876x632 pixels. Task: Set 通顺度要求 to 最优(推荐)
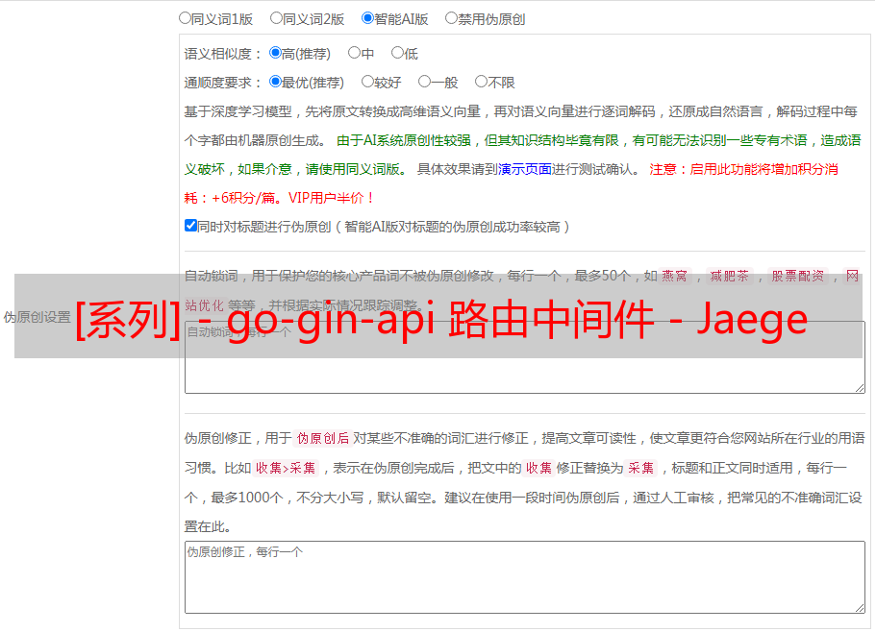(275, 82)
